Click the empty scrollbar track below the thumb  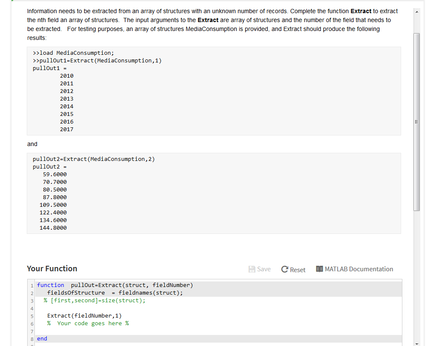pyautogui.click(x=416, y=276)
